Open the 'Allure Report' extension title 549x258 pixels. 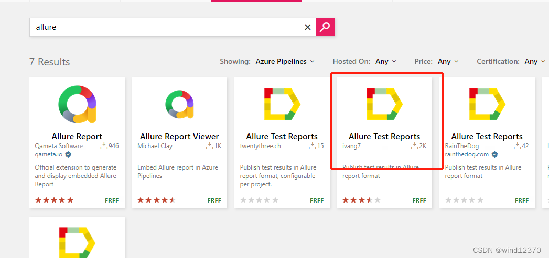click(x=77, y=137)
